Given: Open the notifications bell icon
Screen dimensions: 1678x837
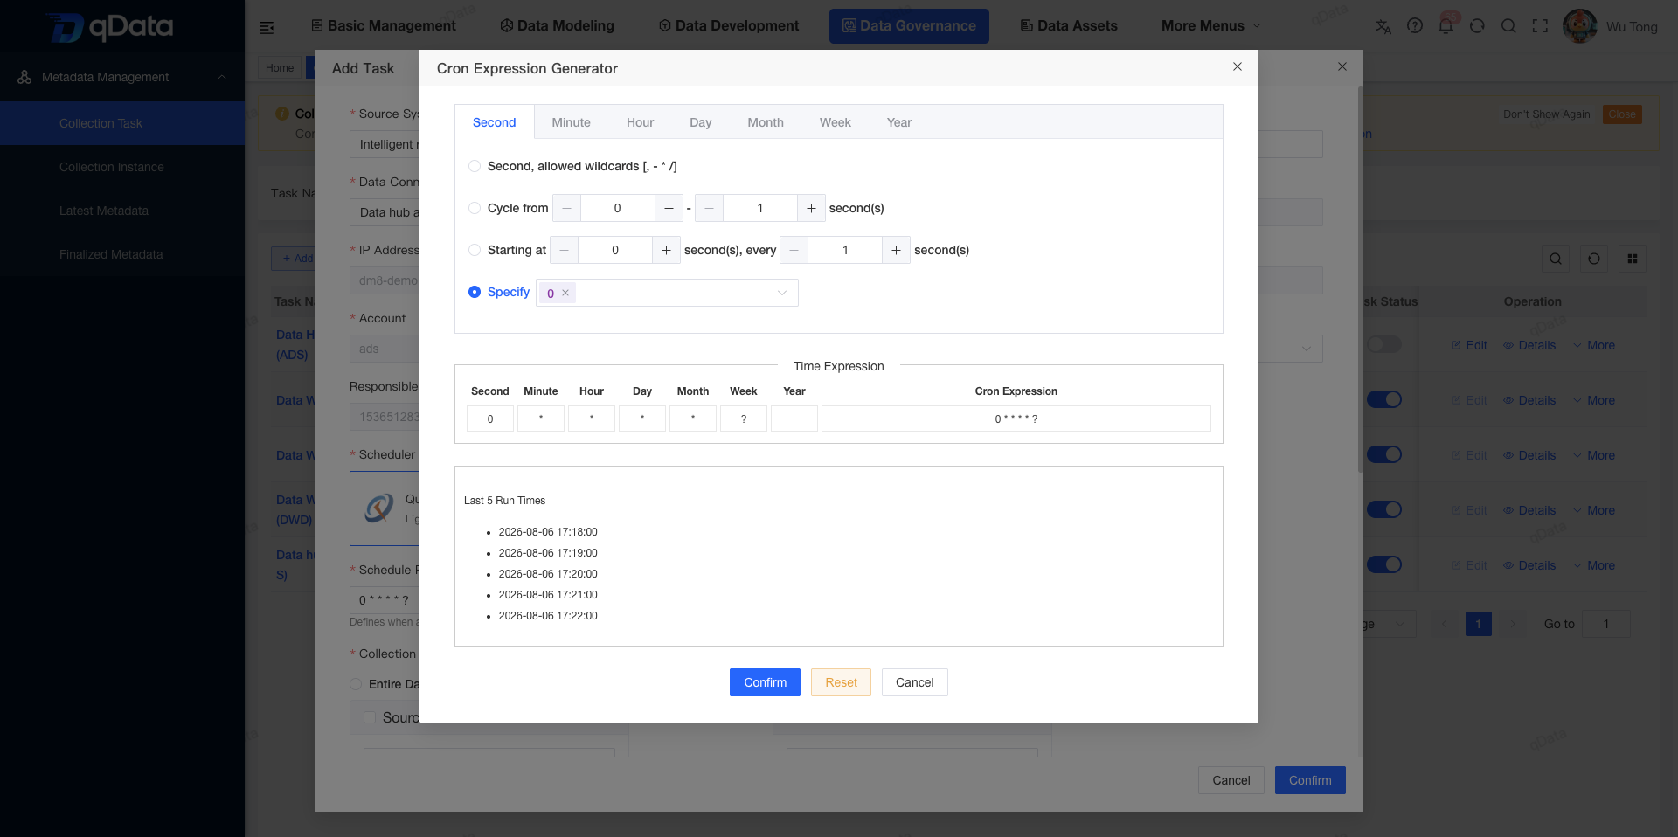Looking at the screenshot, I should click(x=1446, y=26).
